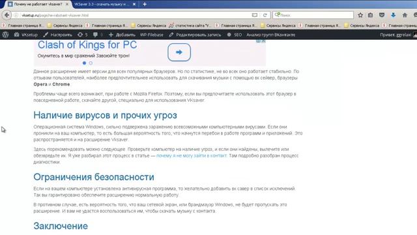Click 'Добавить' in admin bar
This screenshot has width=417, height=235.
(x=122, y=35)
